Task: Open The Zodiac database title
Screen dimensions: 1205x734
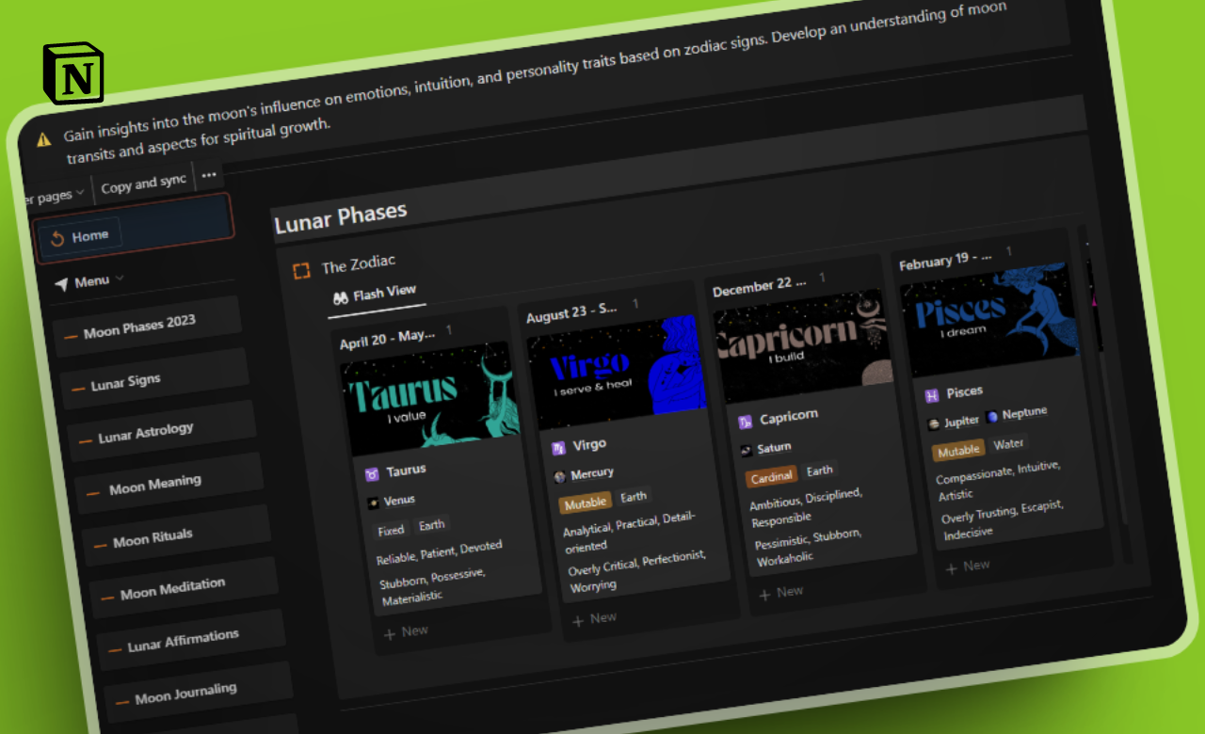Action: (359, 264)
